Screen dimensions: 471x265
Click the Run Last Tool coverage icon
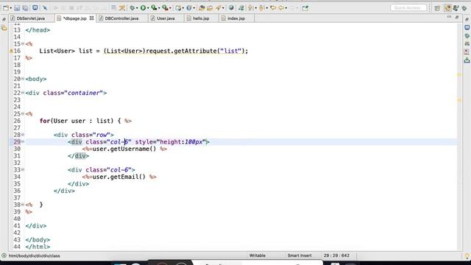[x=154, y=8]
